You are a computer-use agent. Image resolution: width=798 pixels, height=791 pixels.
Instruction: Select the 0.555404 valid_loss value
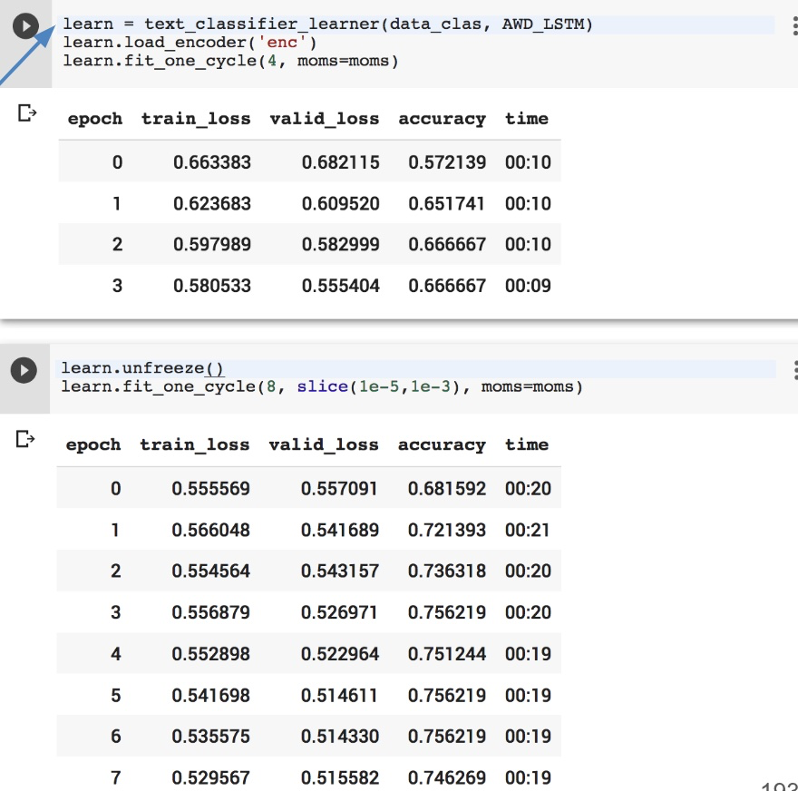(x=341, y=286)
